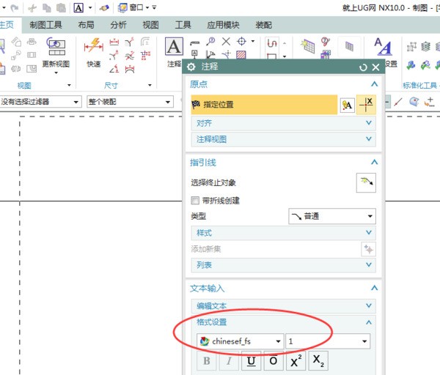The image size is (440, 375).
Task: Open the chinesef_fs font dropdown
Action: click(x=239, y=341)
